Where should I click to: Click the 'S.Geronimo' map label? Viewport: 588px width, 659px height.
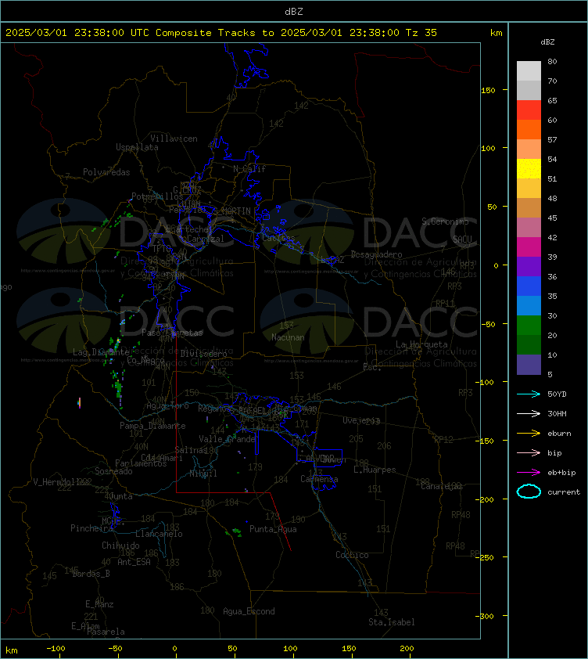pyautogui.click(x=445, y=221)
